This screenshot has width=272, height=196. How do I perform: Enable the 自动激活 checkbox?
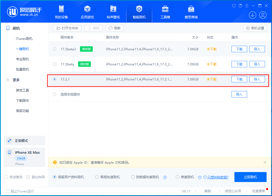5,177
